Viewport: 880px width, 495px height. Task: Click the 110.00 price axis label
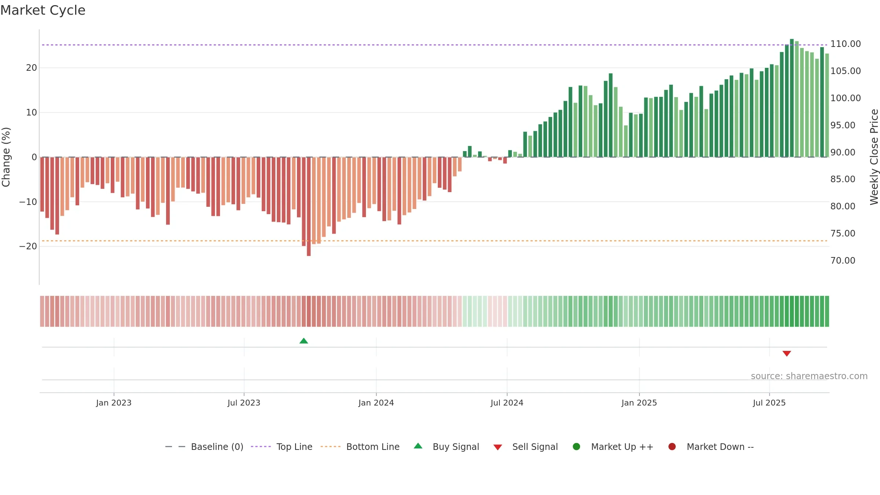tap(846, 44)
